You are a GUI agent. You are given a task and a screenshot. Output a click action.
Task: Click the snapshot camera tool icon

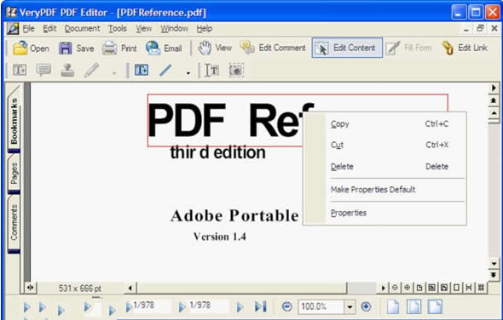[236, 70]
